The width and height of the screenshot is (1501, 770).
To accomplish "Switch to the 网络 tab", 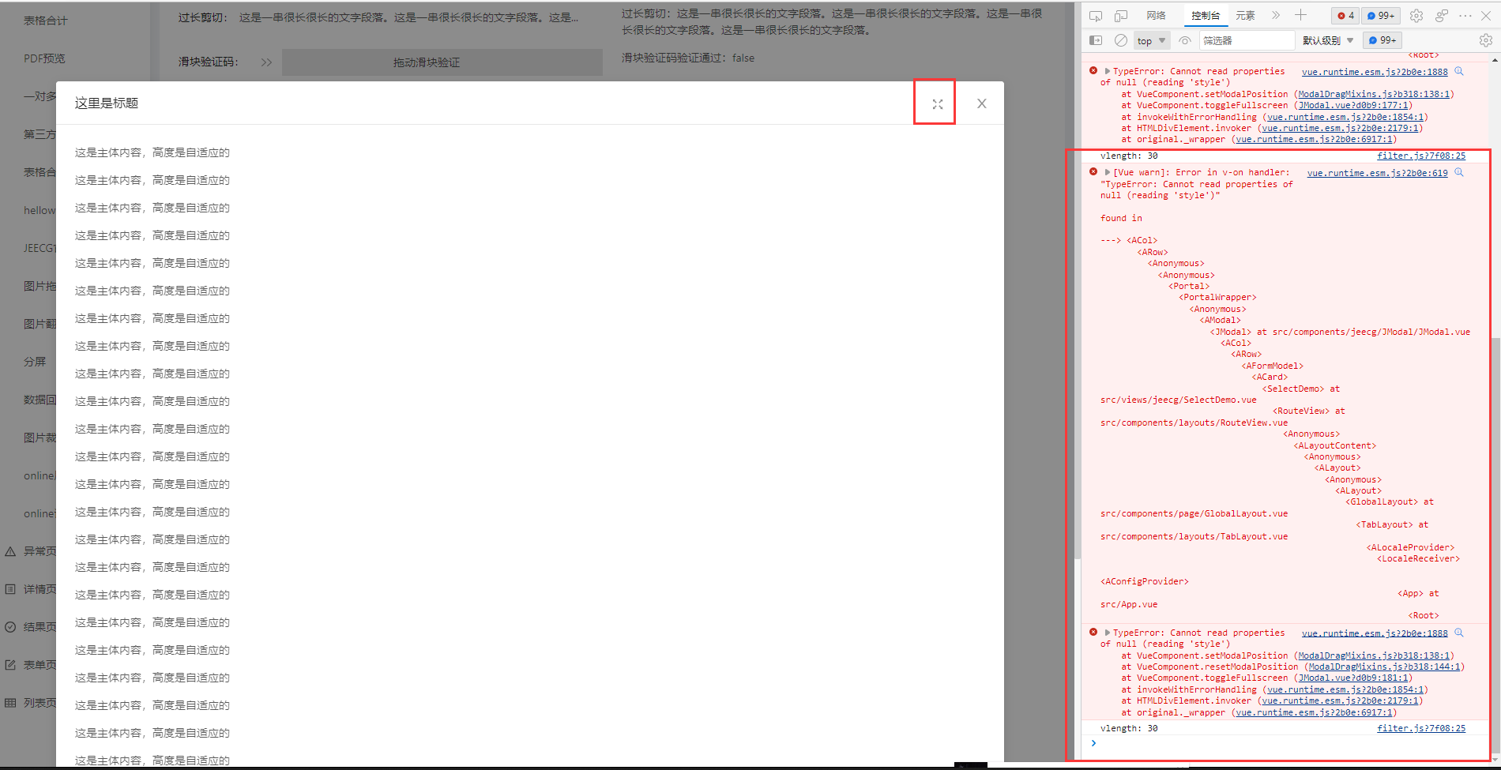I will (x=1157, y=15).
